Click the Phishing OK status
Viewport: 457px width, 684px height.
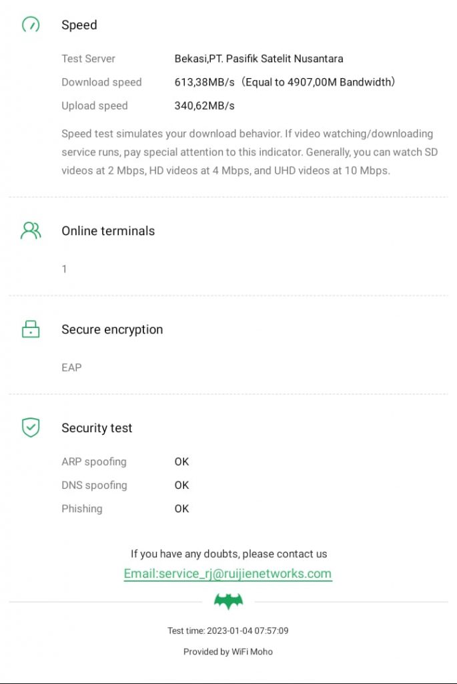click(181, 508)
